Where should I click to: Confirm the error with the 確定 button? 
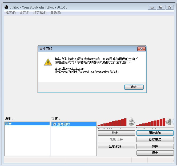(x=134, y=87)
